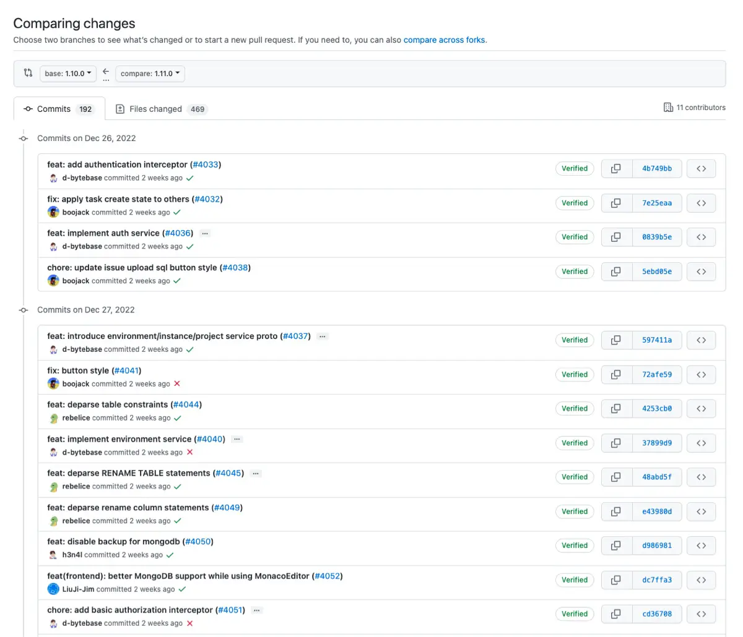Copy the SHA of commit 4b749bb

click(x=615, y=168)
